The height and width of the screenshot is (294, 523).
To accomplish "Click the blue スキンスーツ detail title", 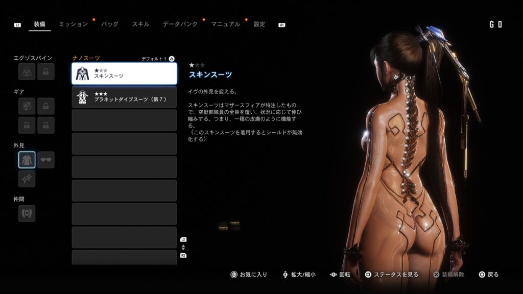I will click(x=210, y=75).
